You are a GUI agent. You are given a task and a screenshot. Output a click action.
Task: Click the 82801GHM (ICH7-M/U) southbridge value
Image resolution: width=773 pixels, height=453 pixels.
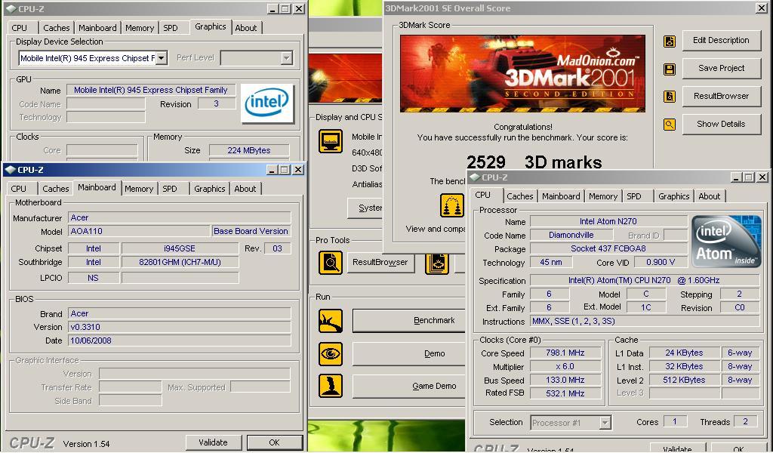pyautogui.click(x=180, y=262)
